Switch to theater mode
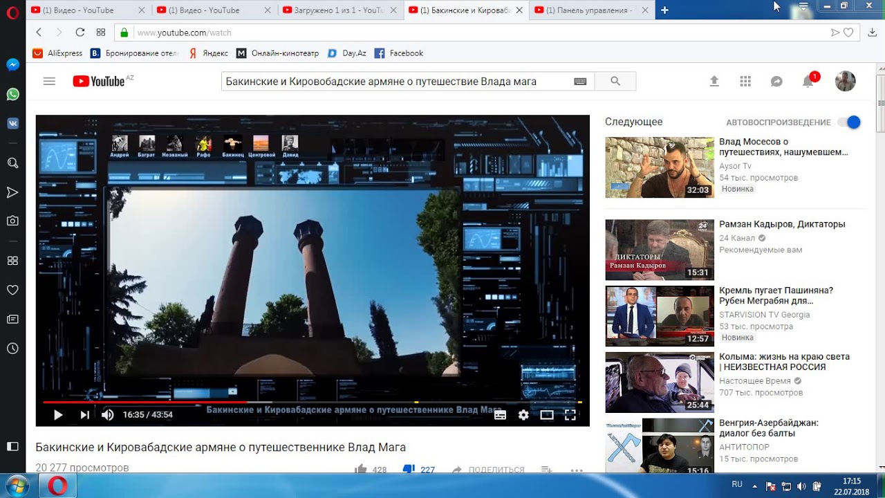The width and height of the screenshot is (885, 498). coord(547,415)
